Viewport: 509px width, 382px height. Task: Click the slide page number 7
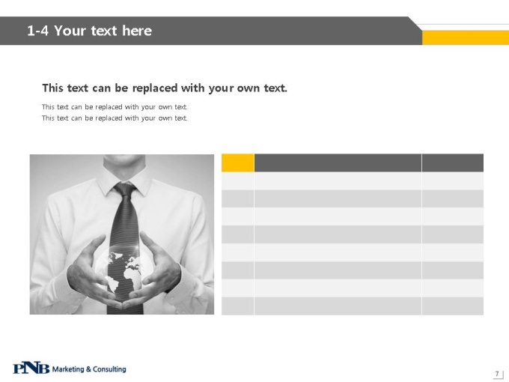coord(497,374)
